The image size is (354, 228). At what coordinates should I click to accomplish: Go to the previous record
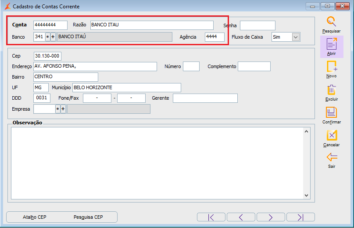tap(241, 217)
